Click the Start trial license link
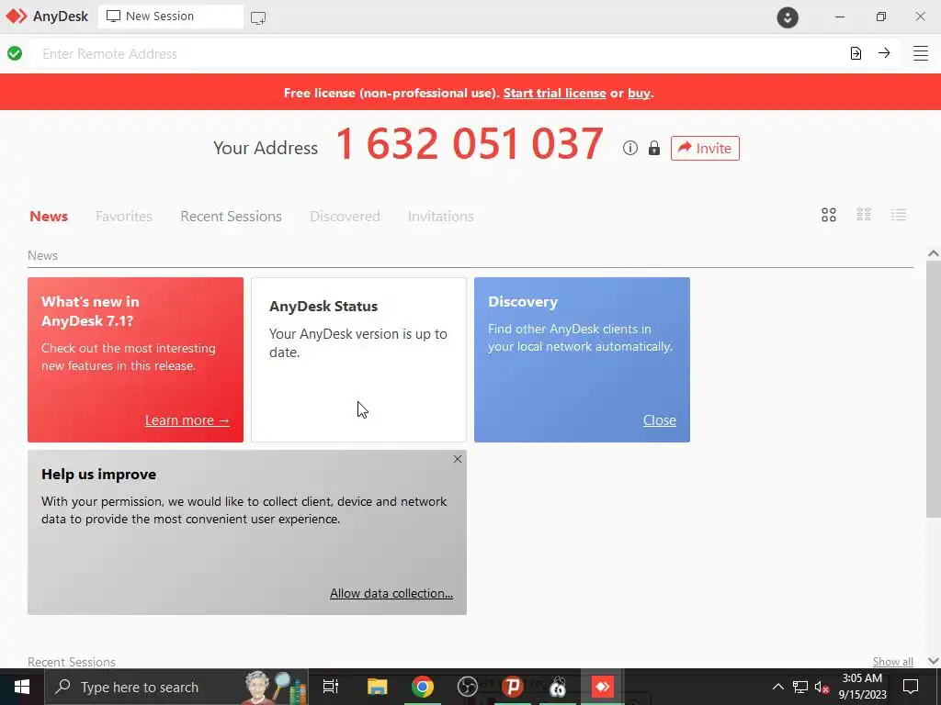The image size is (941, 705). tap(554, 93)
